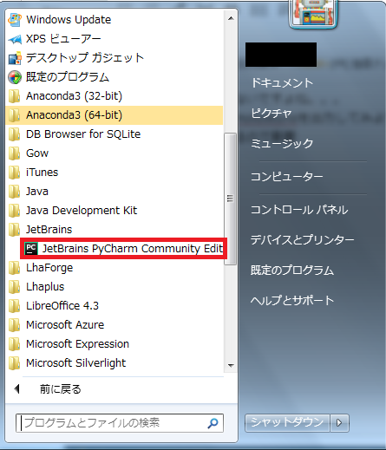This screenshot has width=386, height=450.
Task: Open デスクトップ ガジェット icon
Action: coord(15,58)
